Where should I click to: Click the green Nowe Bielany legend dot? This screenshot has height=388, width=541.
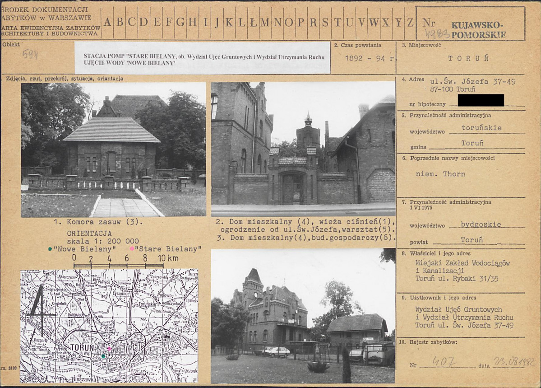(x=51, y=249)
